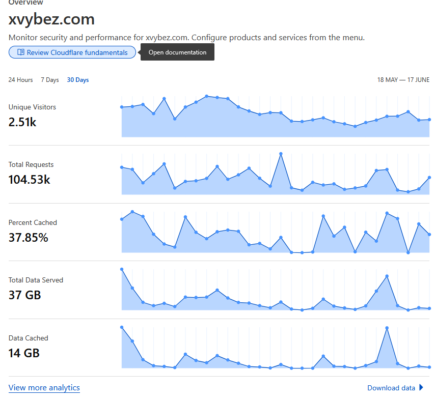Switch to the 24 Hours time range
435x400 pixels.
coord(20,80)
